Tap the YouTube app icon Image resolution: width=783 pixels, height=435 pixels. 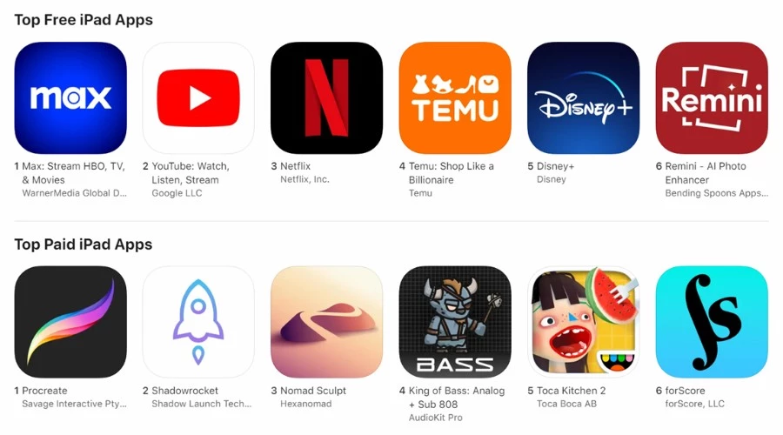point(198,98)
